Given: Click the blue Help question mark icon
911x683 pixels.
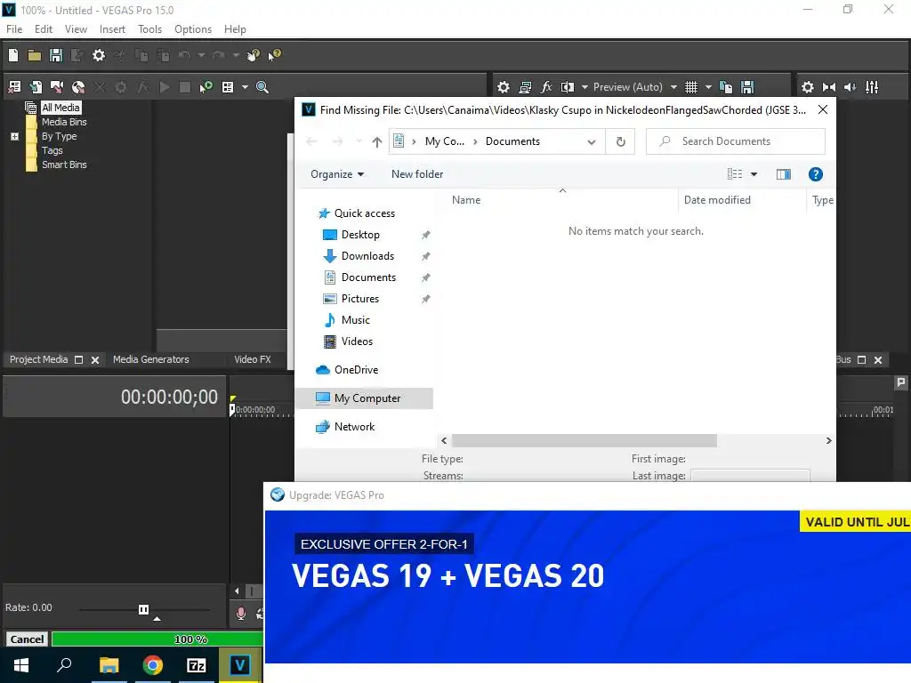Looking at the screenshot, I should pos(815,174).
